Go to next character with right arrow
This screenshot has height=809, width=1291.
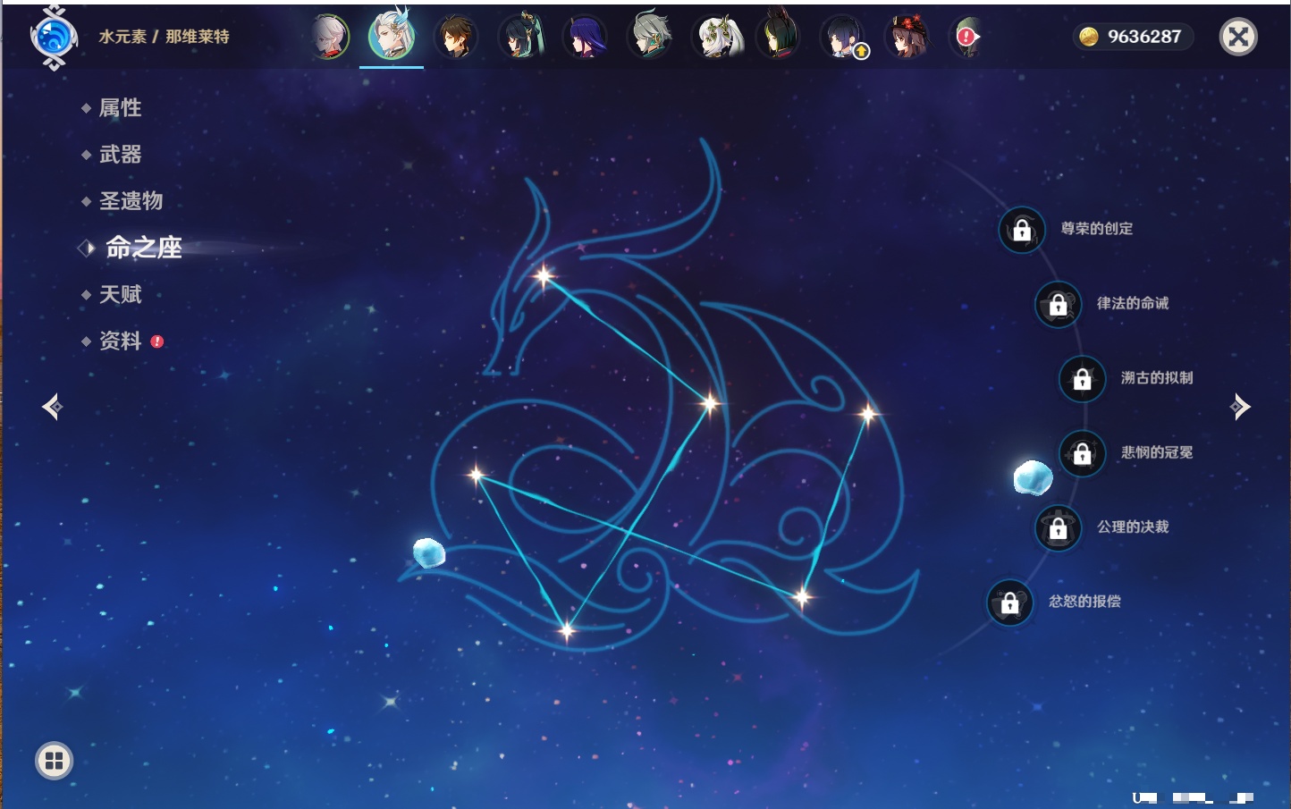[1240, 407]
